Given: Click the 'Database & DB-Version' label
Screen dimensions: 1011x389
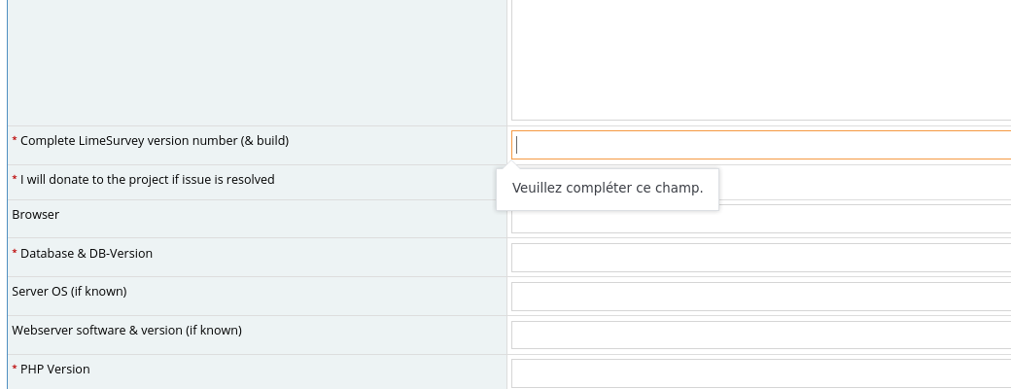Looking at the screenshot, I should tap(86, 254).
